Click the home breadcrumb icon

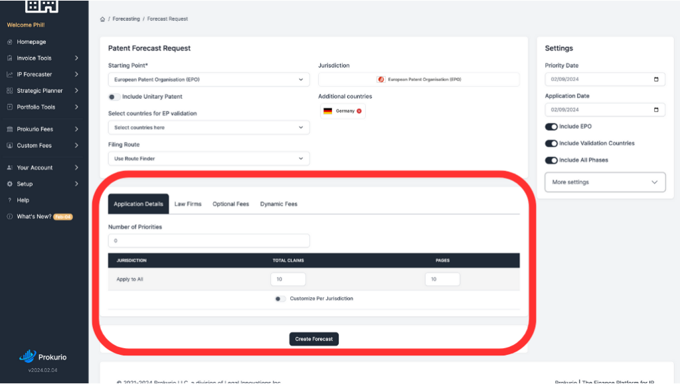point(102,19)
